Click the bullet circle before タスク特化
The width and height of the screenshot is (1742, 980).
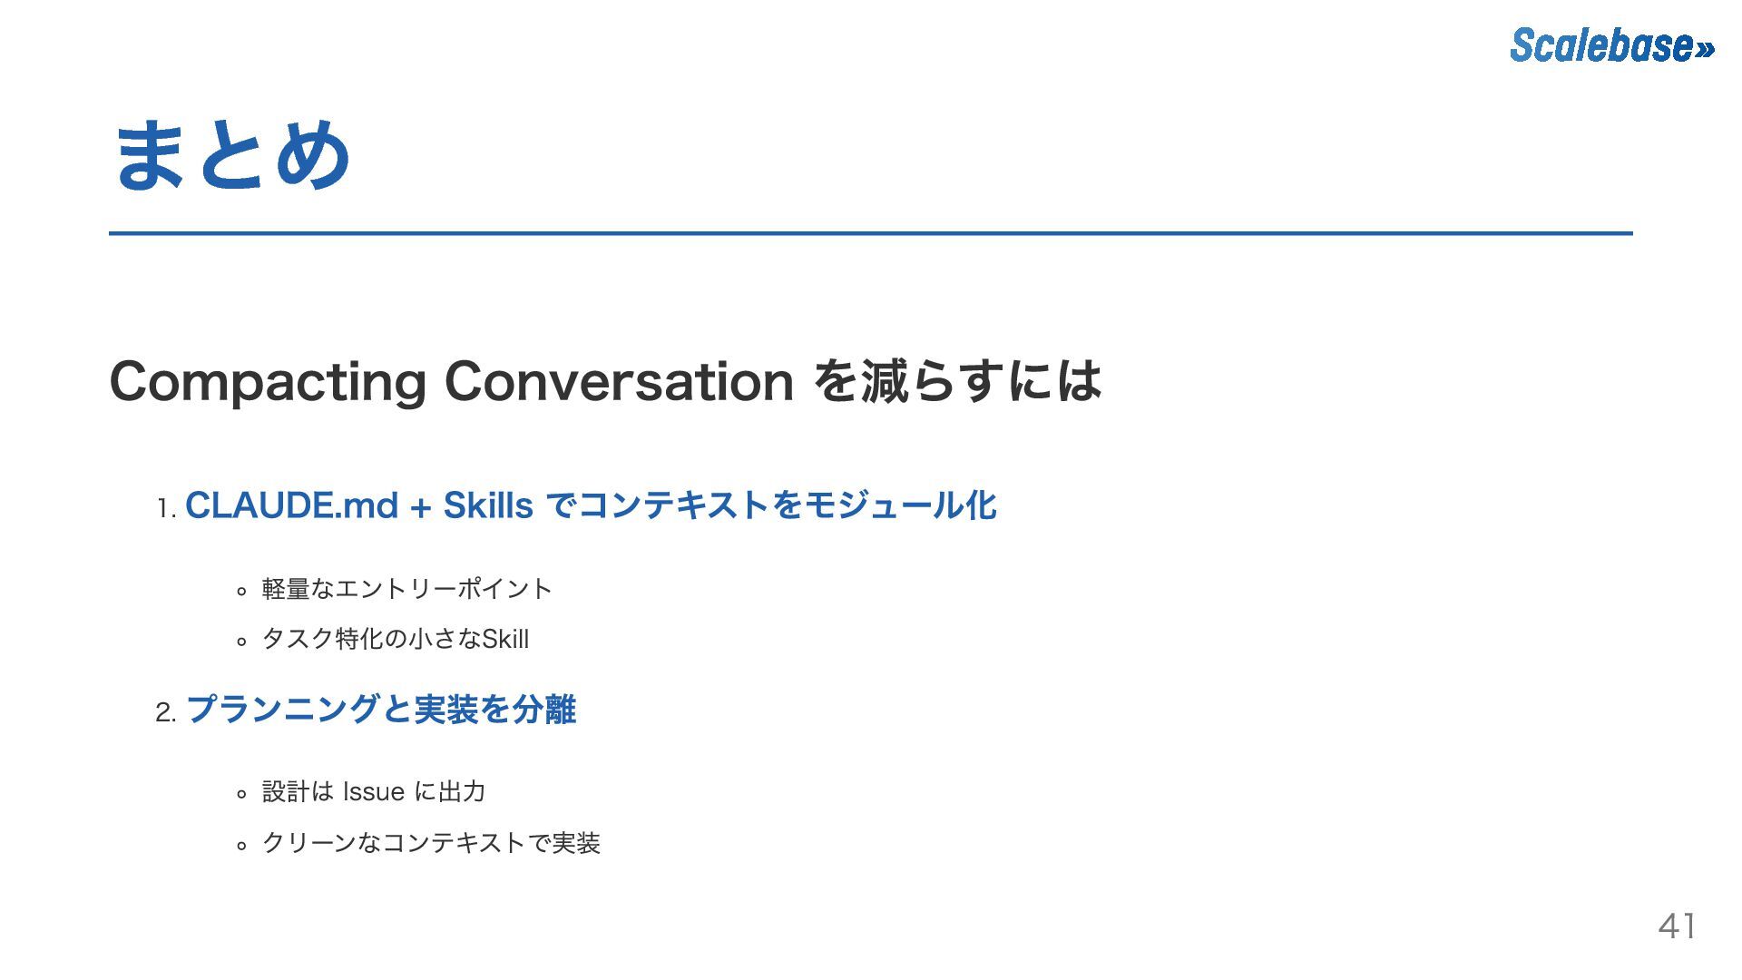[x=241, y=642]
